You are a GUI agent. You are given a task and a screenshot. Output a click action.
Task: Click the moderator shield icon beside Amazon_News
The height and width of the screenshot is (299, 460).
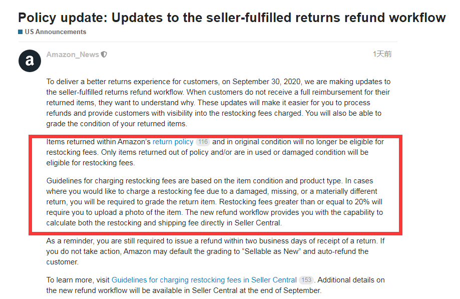click(x=104, y=55)
